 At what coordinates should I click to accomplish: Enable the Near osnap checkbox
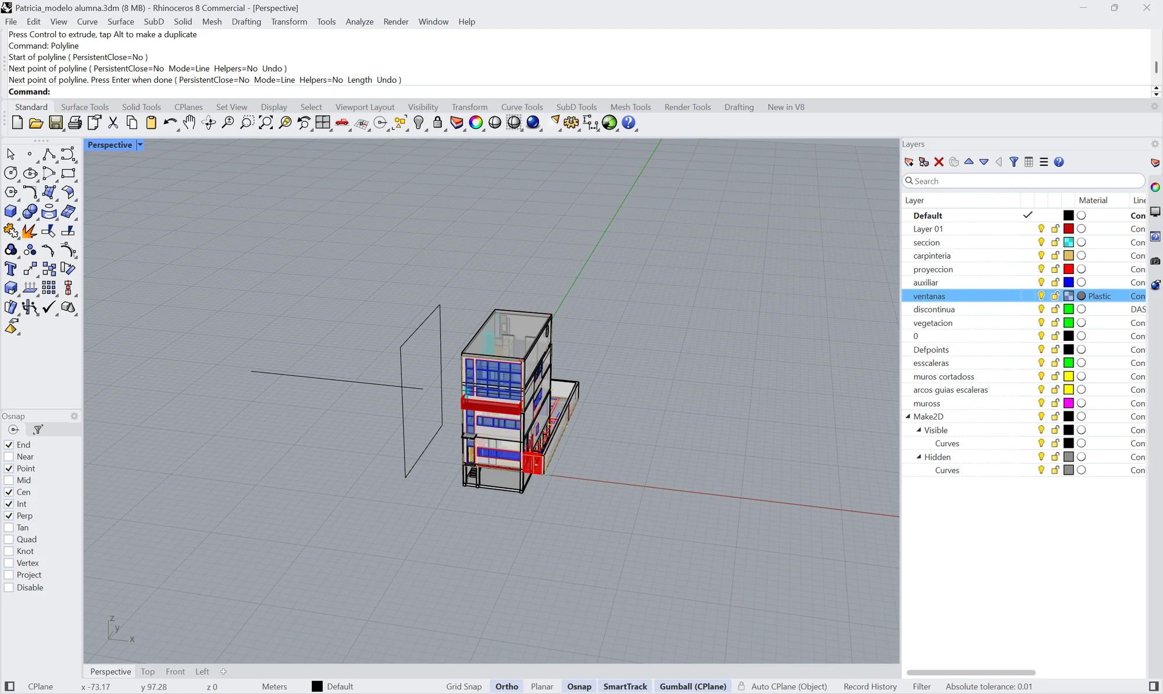click(9, 457)
